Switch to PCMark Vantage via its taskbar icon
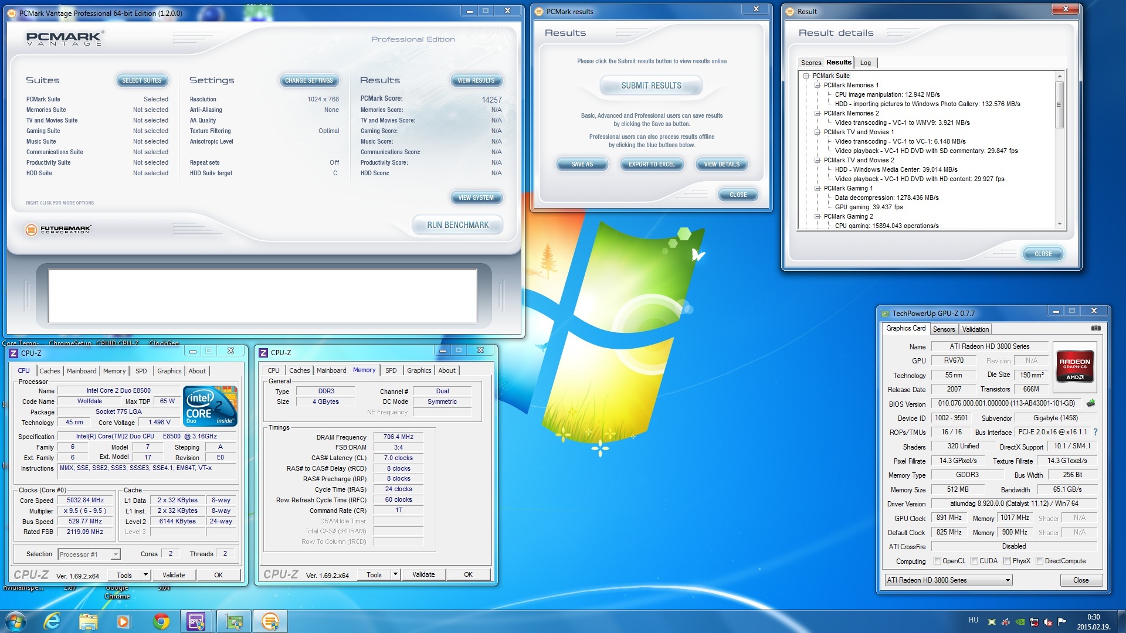 (x=270, y=621)
